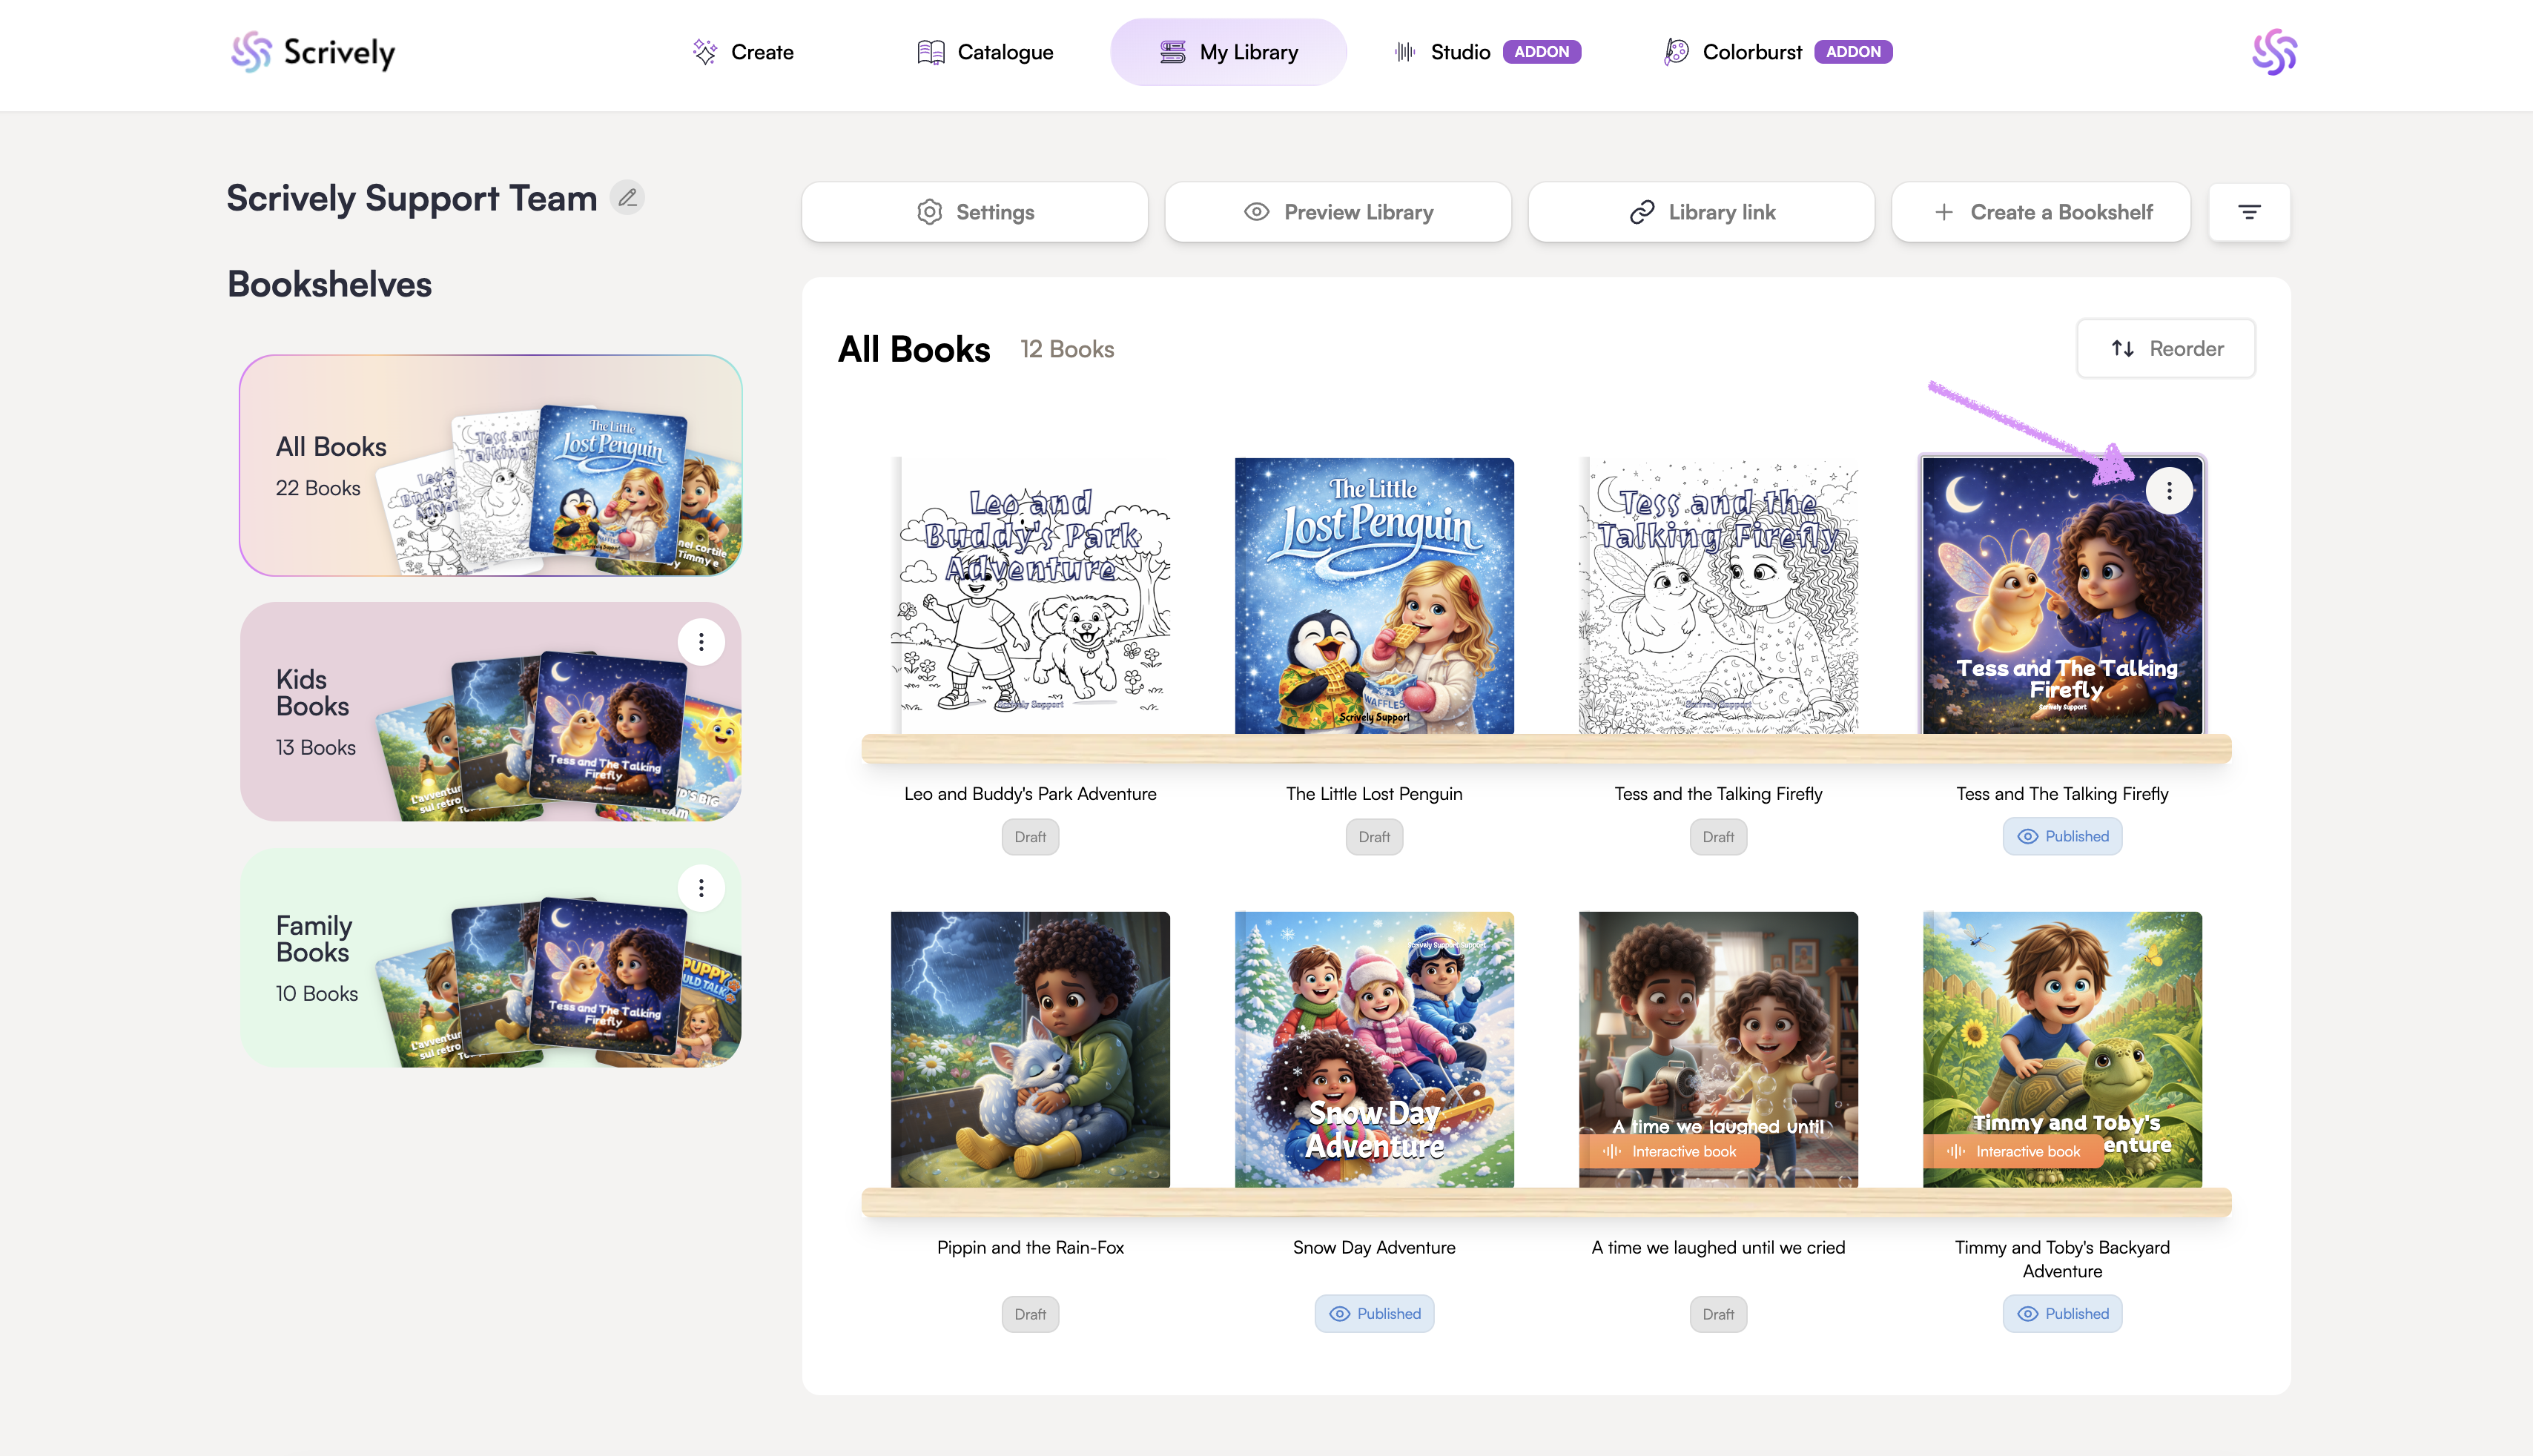
Task: Click the pencil icon beside Scrively Support Team
Action: [627, 198]
